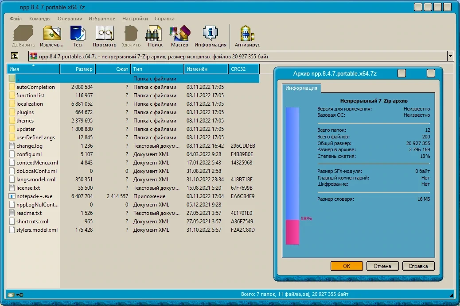Click the plugins folder icon
The image size is (460, 306).
pos(12,112)
